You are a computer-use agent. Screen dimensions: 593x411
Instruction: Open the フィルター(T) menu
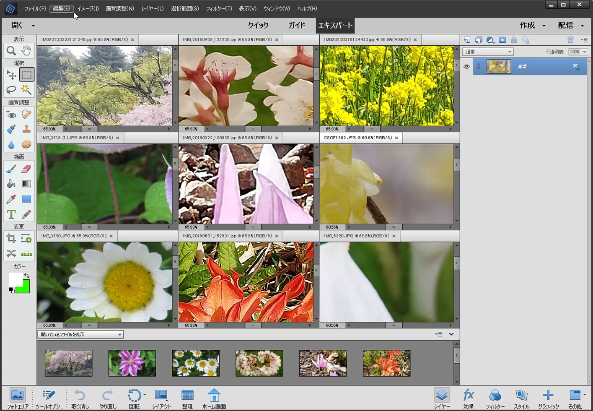pos(219,8)
